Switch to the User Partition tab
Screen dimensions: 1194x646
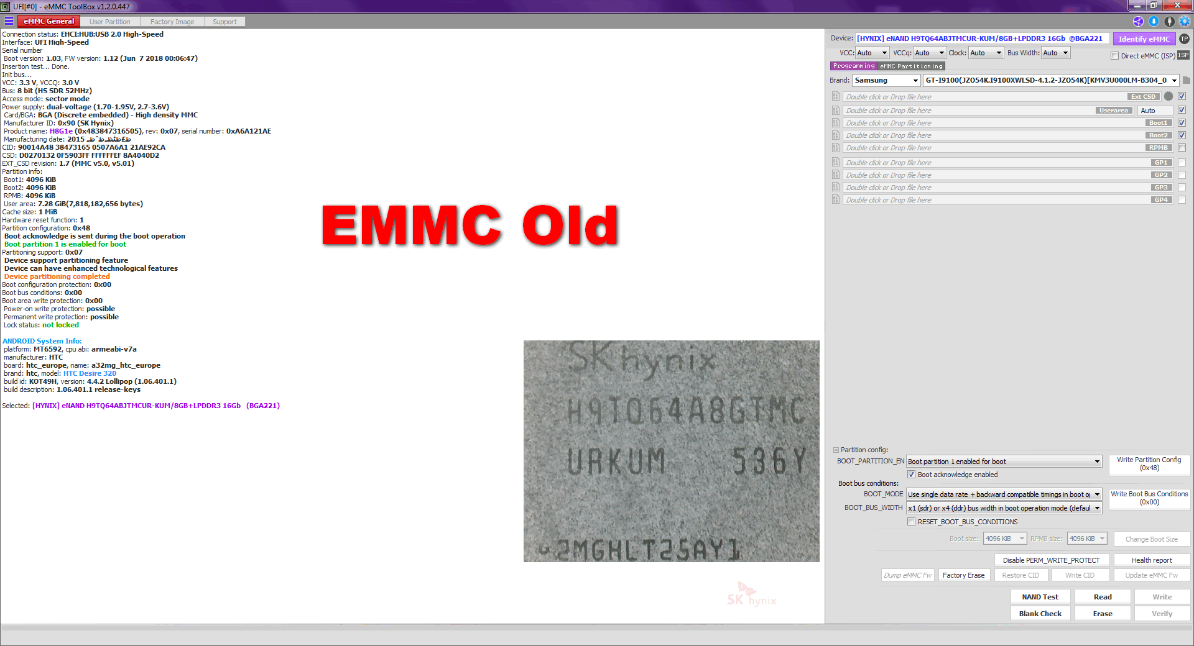click(110, 22)
